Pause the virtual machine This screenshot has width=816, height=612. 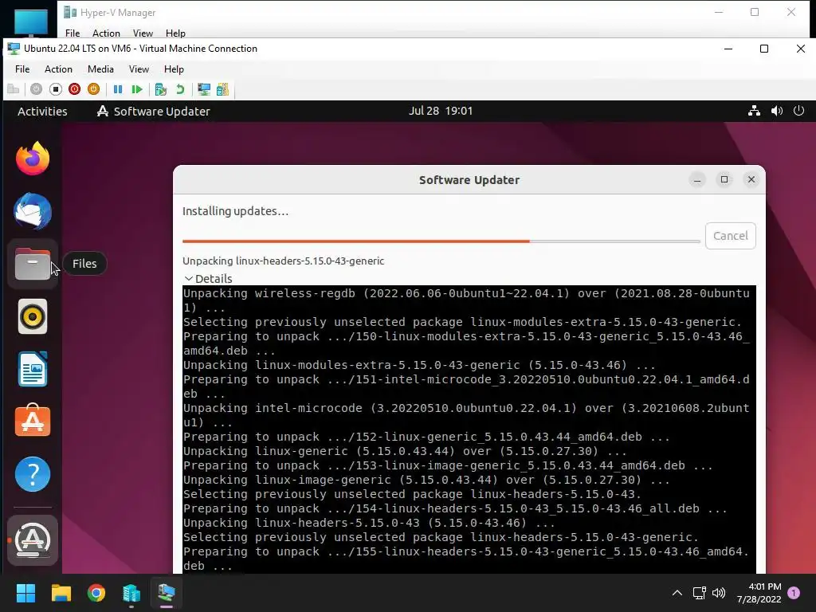(x=118, y=89)
